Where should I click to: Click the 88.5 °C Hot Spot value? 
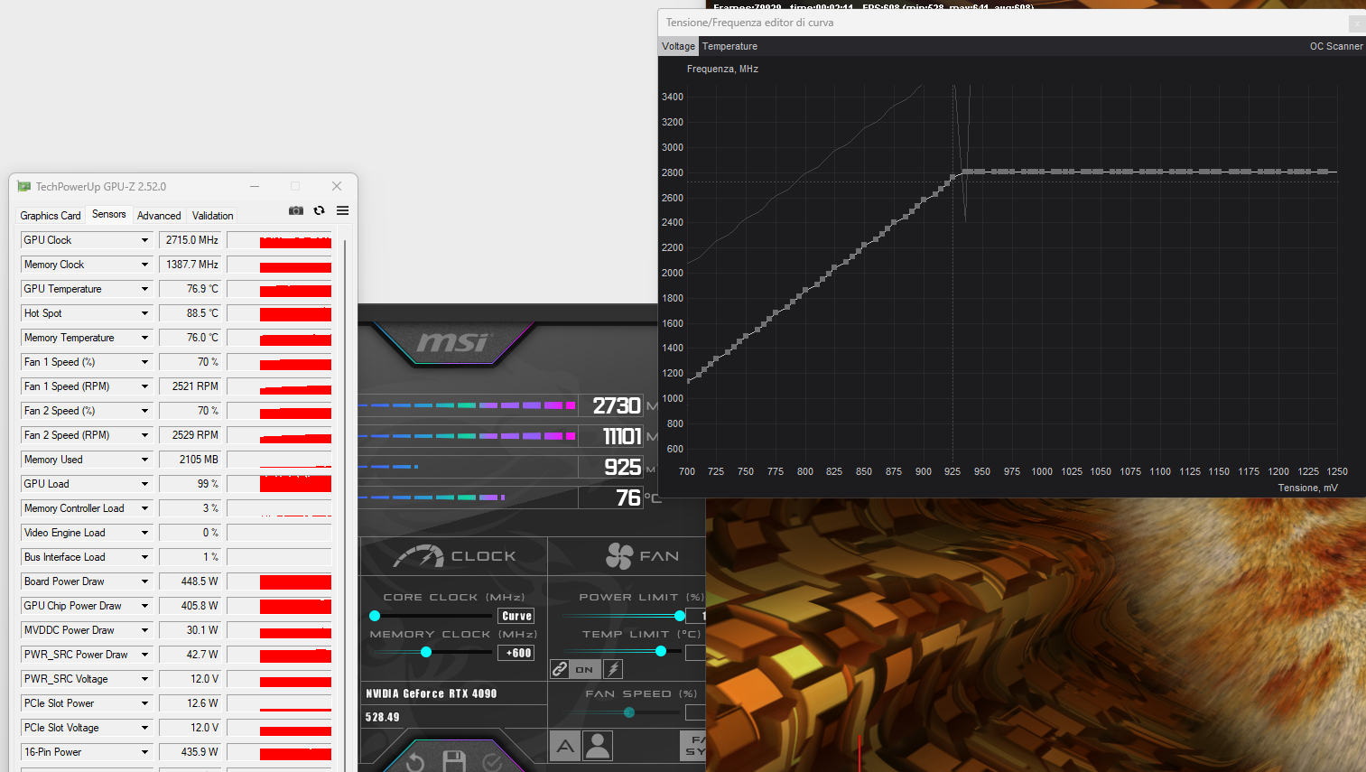tap(190, 313)
